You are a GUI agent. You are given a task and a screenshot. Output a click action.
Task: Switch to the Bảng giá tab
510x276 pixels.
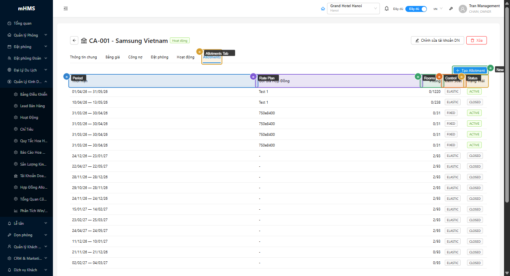click(113, 57)
